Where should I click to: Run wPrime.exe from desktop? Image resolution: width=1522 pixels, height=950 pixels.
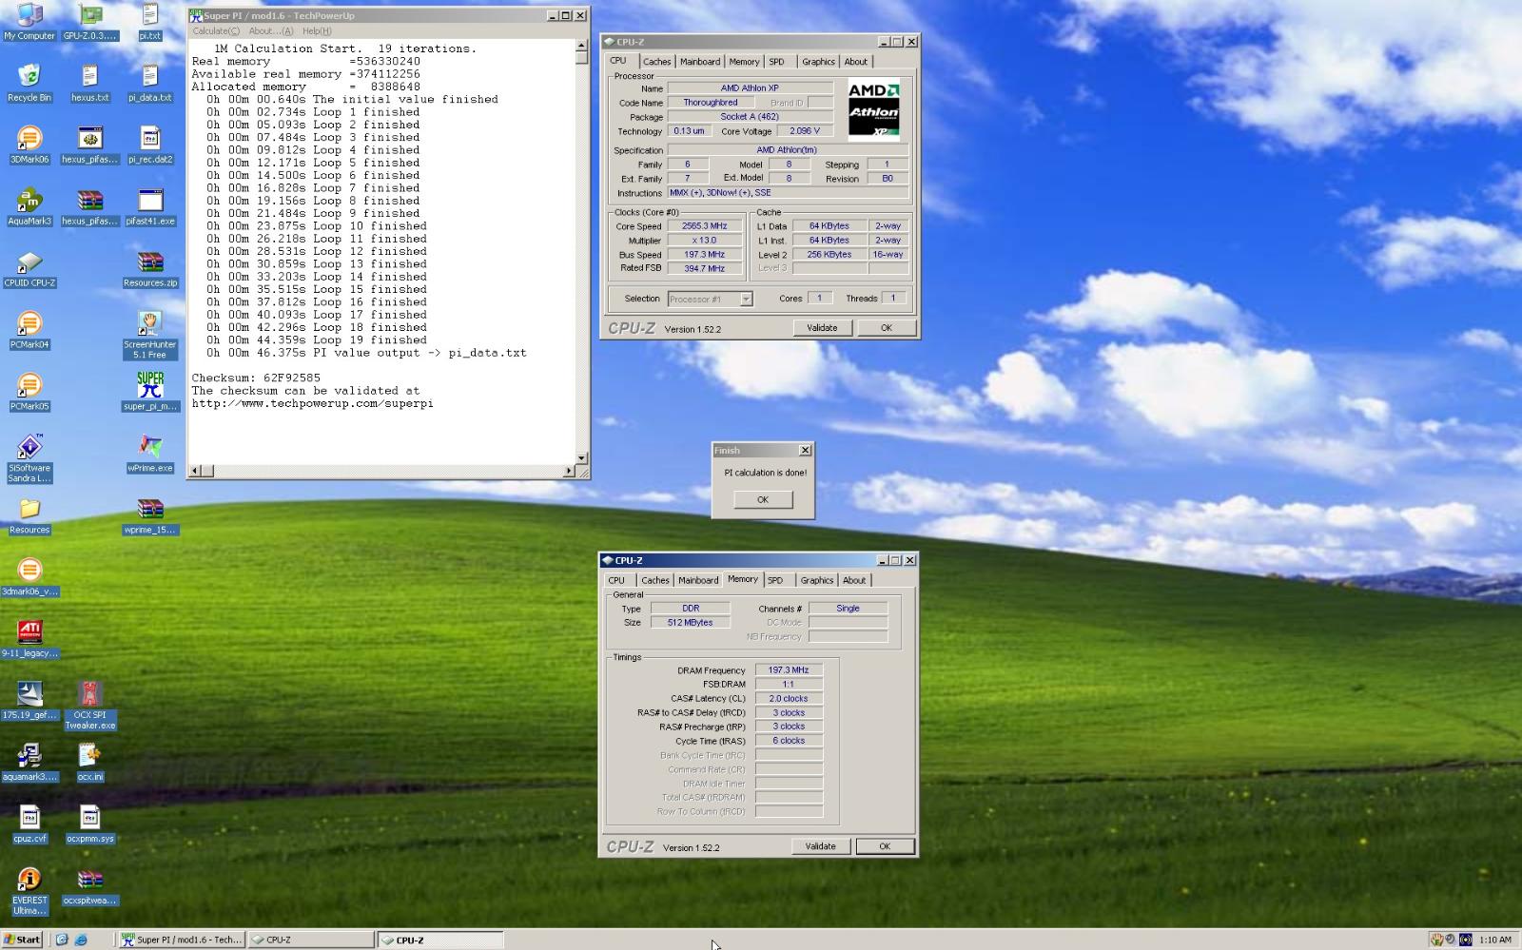coord(149,454)
